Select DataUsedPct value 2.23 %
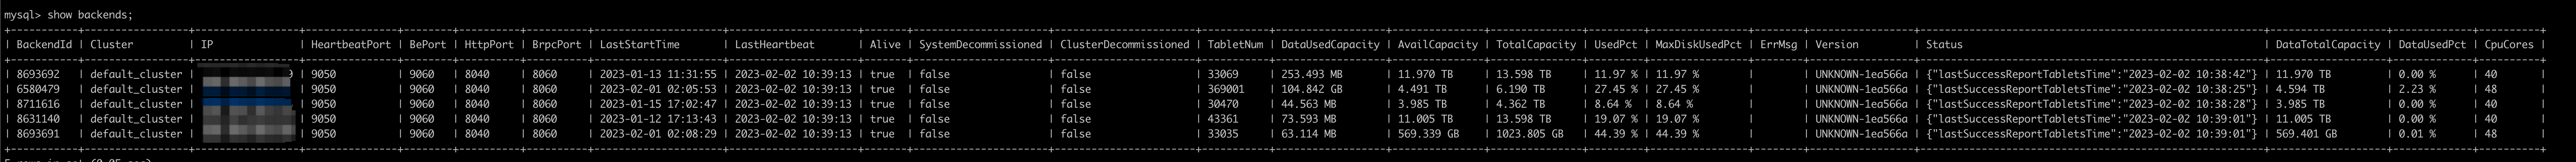Screen dimensions: 2576x162 2416,89
